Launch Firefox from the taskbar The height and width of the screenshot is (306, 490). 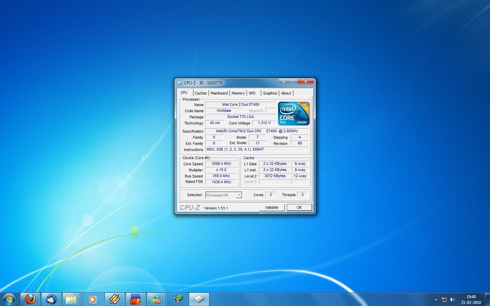point(30,299)
